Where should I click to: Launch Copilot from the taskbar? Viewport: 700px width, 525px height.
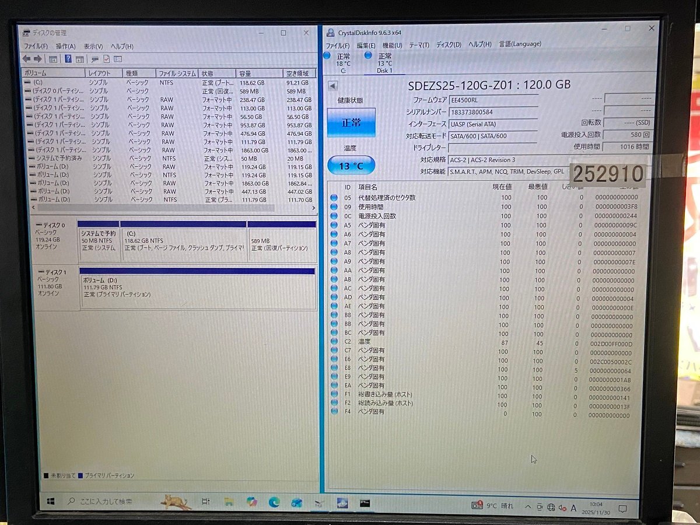pyautogui.click(x=251, y=502)
